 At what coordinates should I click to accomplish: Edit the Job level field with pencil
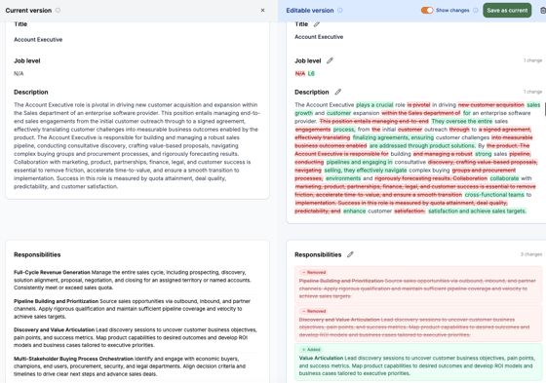(330, 61)
